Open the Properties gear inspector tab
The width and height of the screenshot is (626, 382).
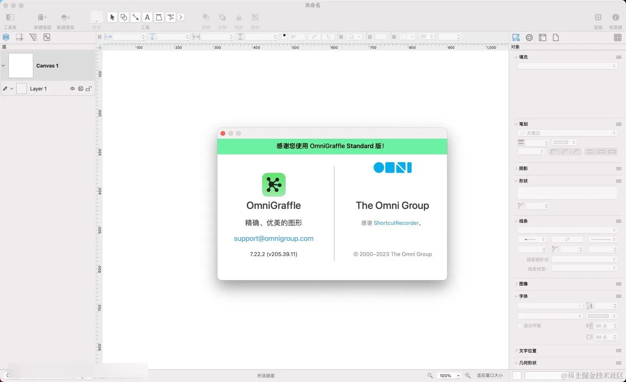point(529,37)
